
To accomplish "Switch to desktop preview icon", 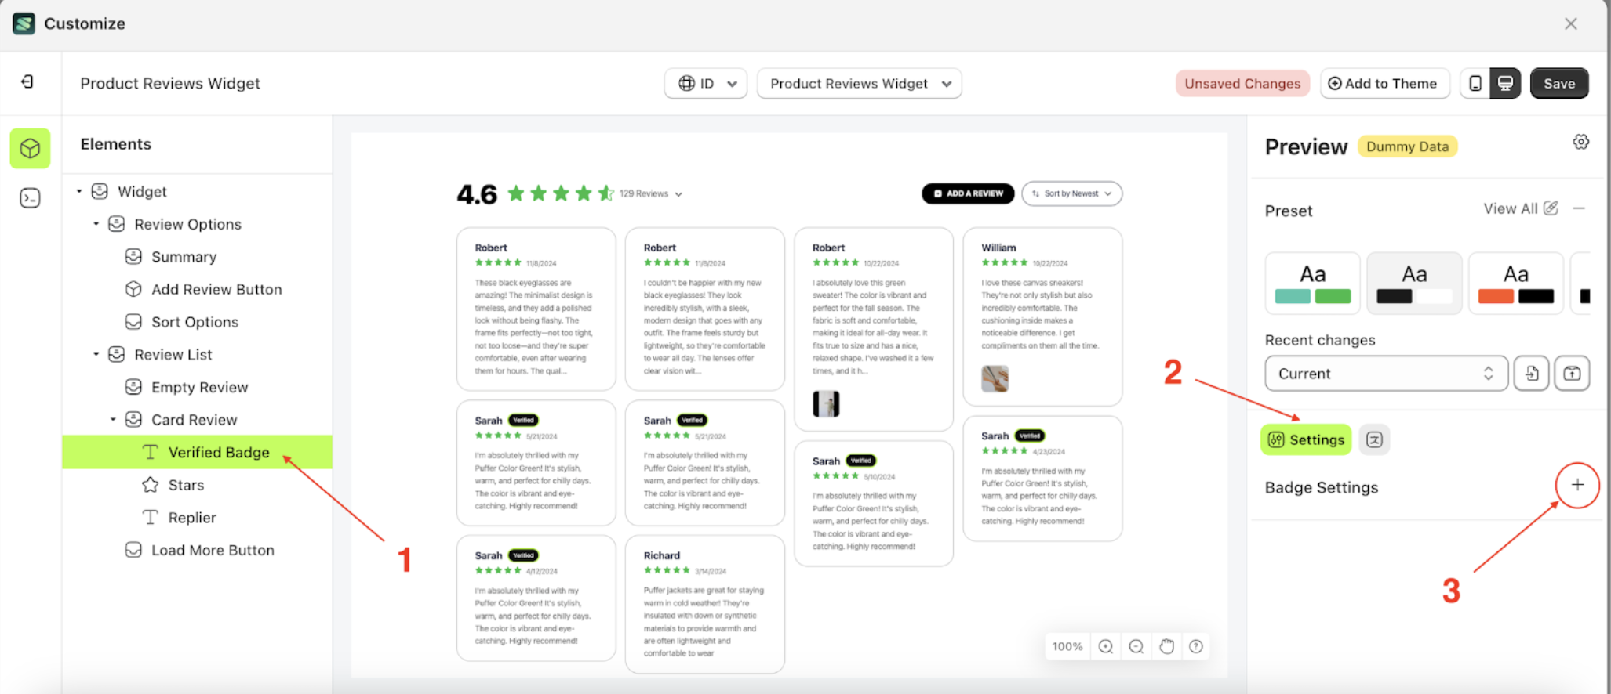I will click(x=1505, y=83).
